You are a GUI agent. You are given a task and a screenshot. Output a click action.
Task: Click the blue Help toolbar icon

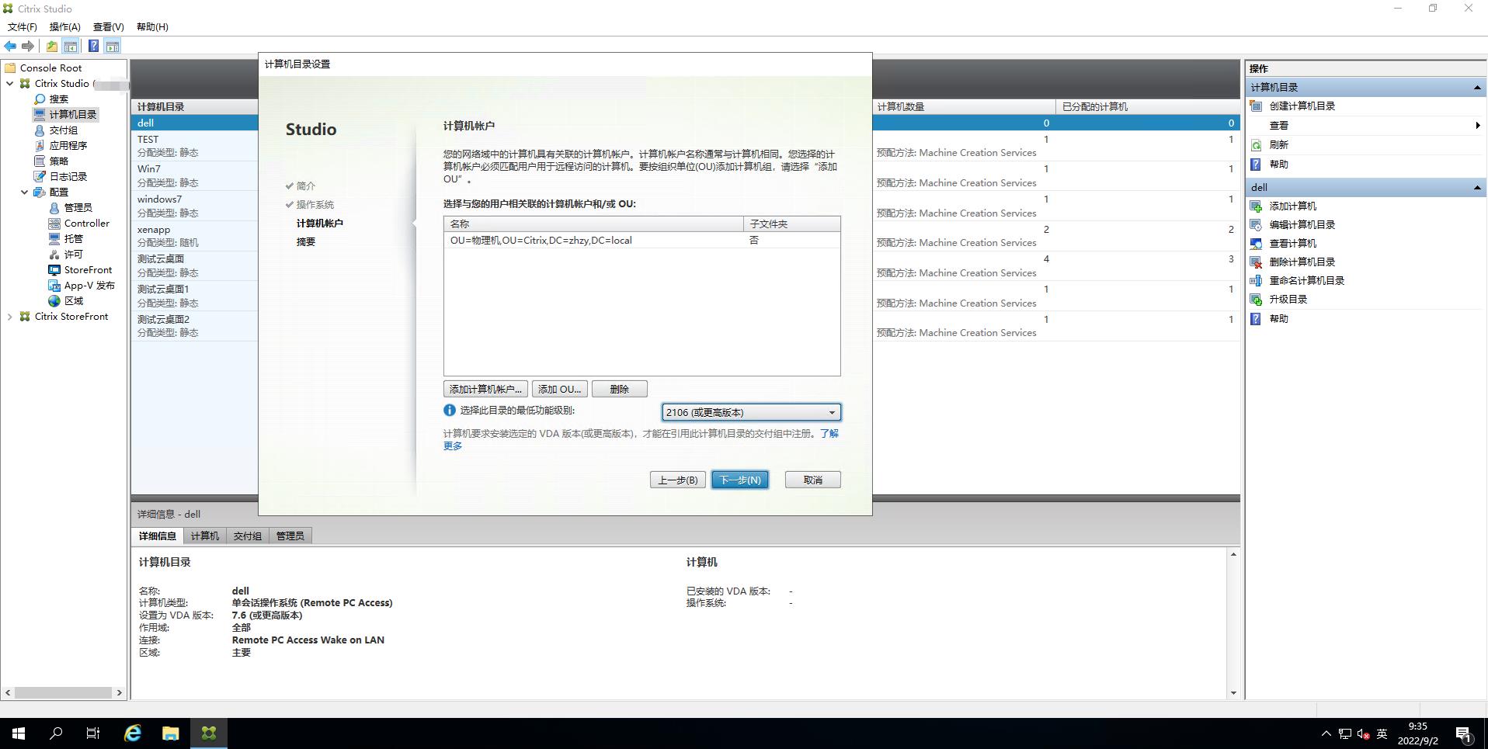(93, 46)
